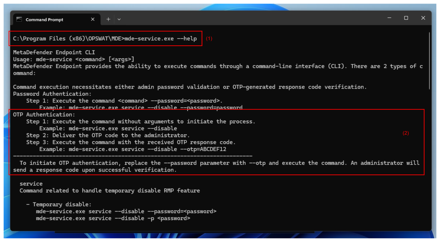Click the vertical scrollbar thumb on right edge
This screenshot has height=242, width=440.
coord(429,61)
